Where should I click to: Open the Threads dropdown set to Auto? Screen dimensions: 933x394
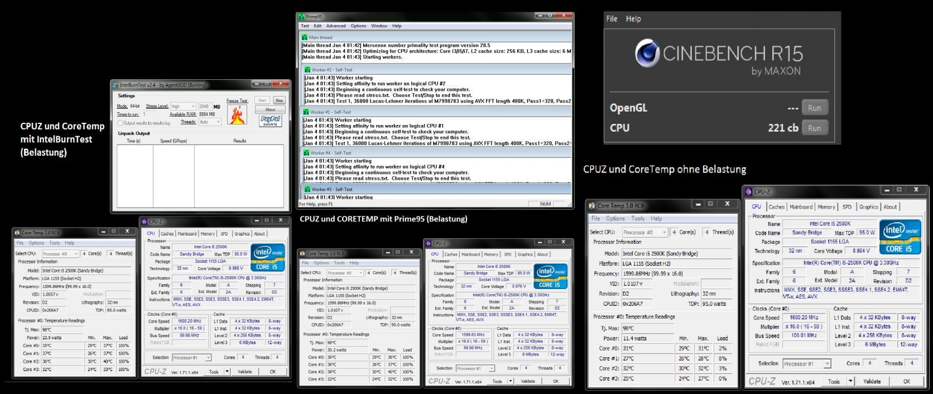(x=209, y=122)
